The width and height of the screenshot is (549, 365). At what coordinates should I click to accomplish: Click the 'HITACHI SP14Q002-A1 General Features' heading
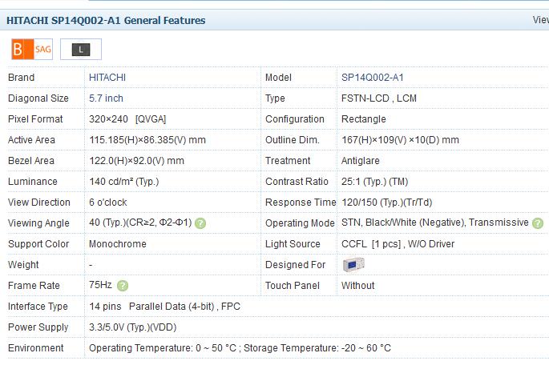pyautogui.click(x=106, y=20)
